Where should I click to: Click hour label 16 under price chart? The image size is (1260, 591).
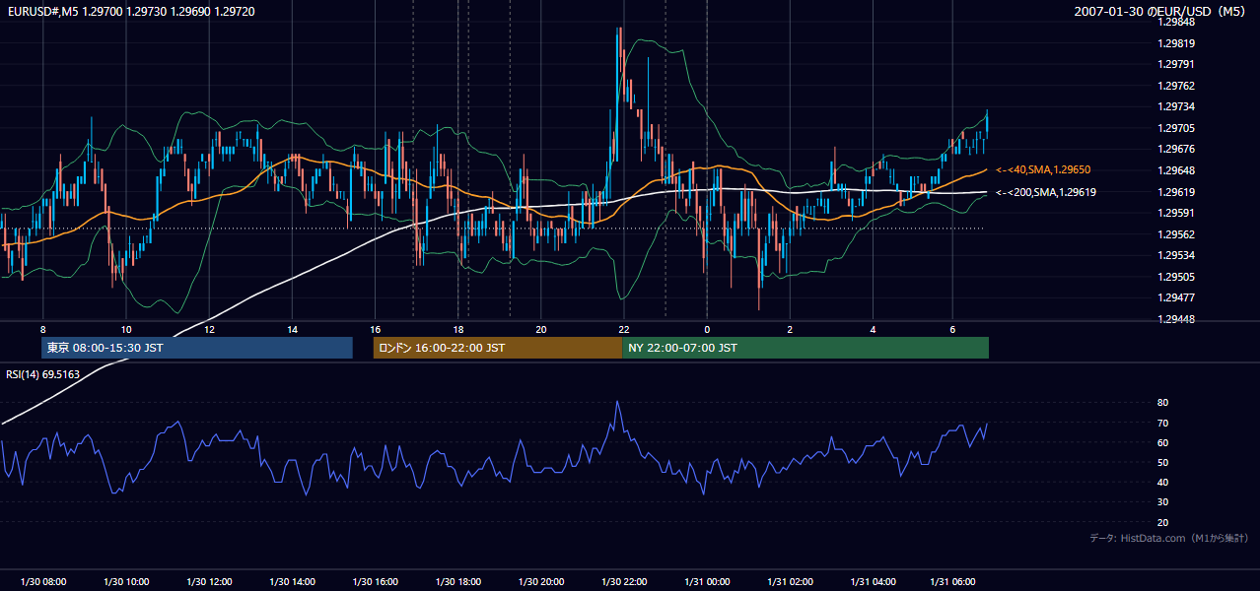(x=375, y=329)
